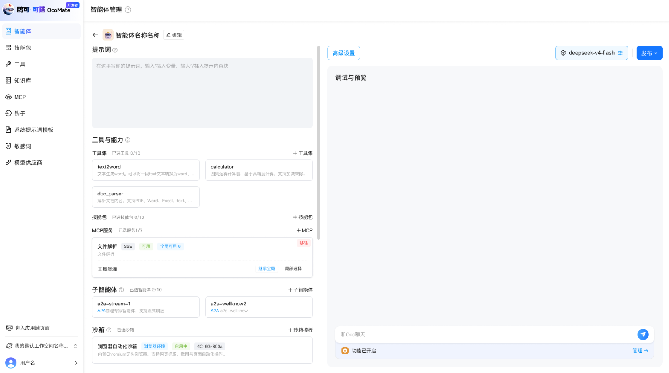Open the 工具 sidebar item
669x373 pixels.
pos(41,64)
